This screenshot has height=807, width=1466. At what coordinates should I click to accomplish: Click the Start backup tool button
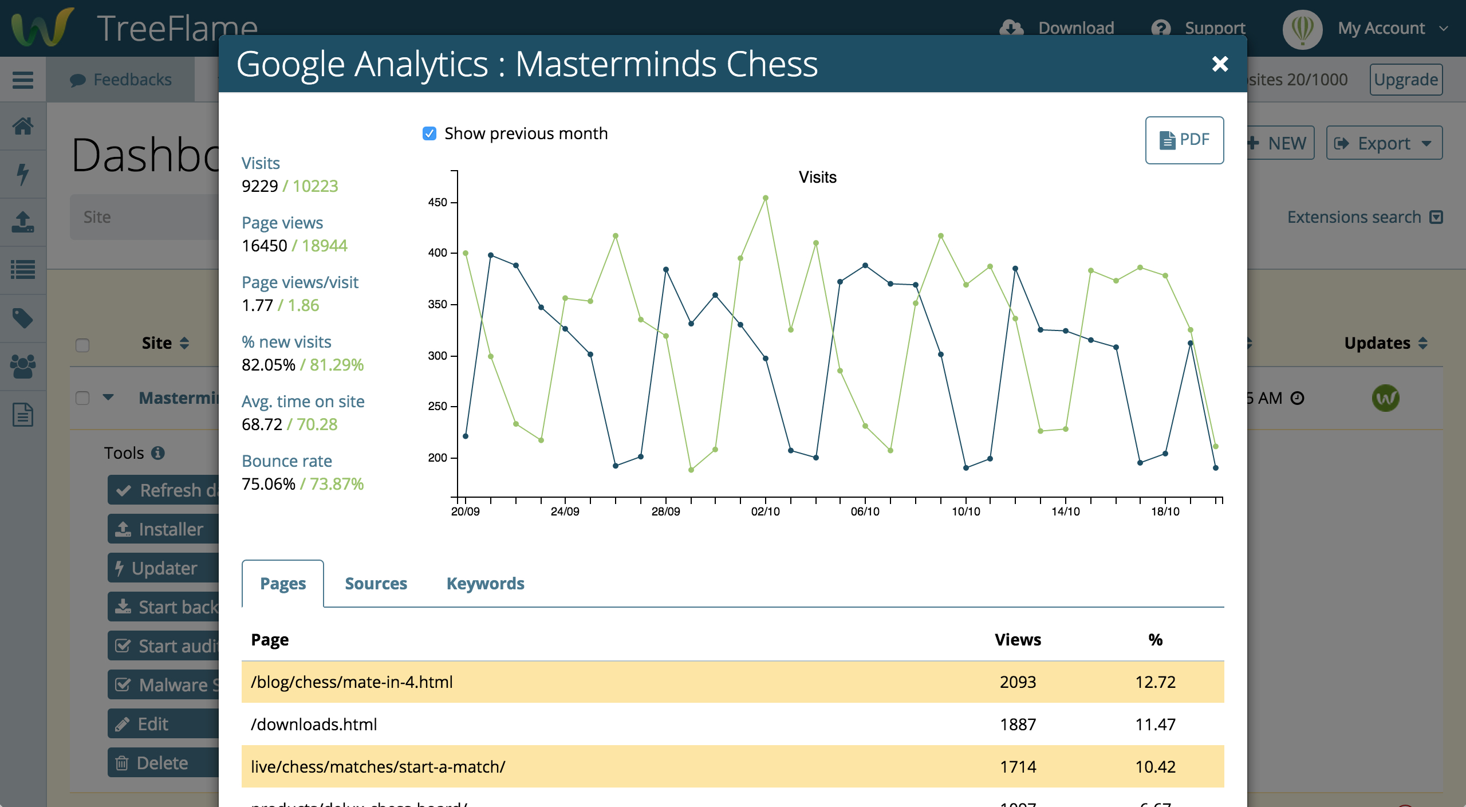click(x=164, y=607)
